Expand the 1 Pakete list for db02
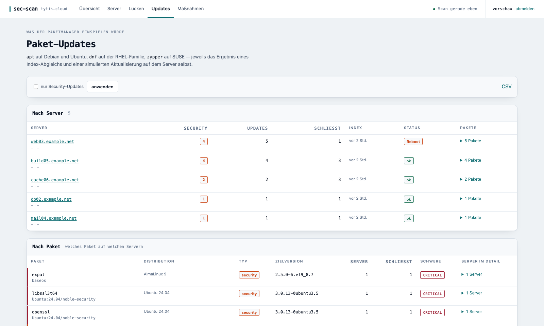The width and height of the screenshot is (544, 326). [471, 199]
